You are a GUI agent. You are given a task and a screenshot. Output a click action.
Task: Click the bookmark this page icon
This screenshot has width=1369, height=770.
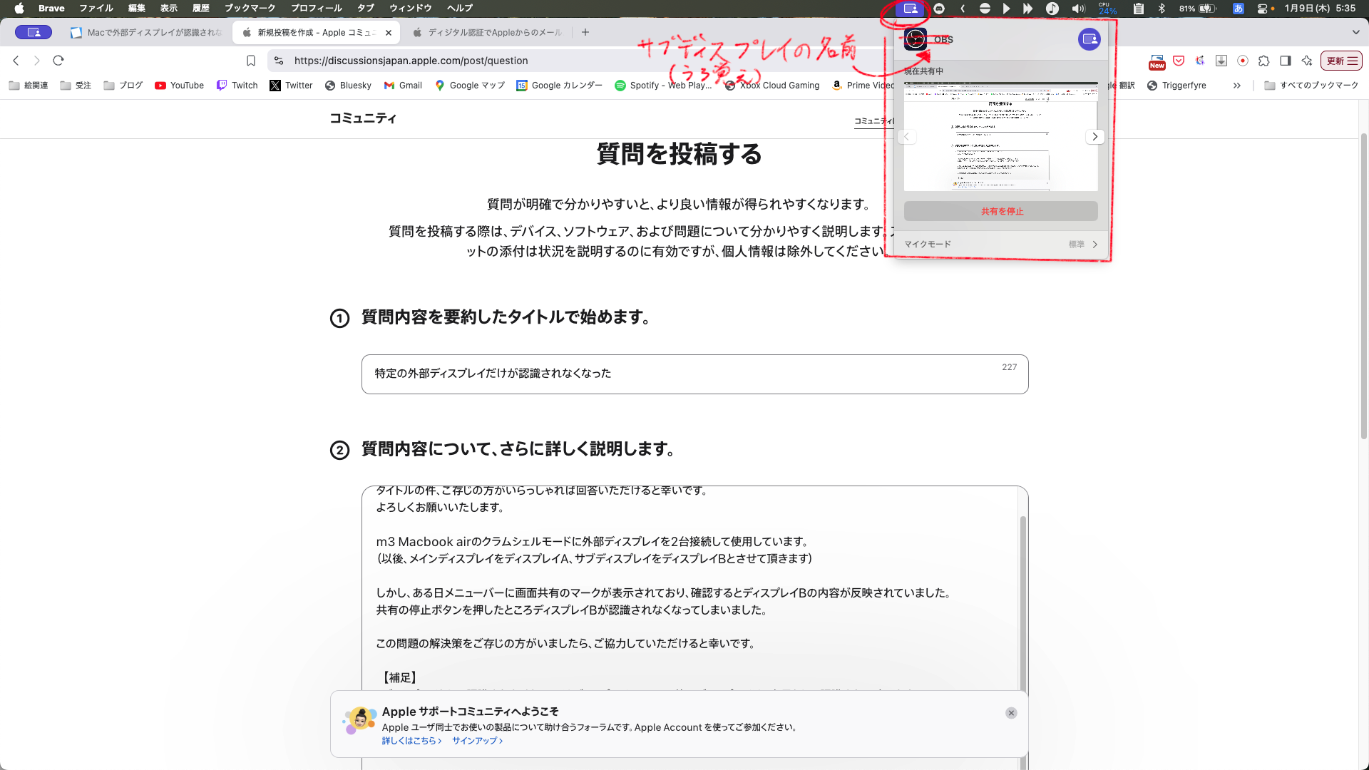[x=251, y=61]
